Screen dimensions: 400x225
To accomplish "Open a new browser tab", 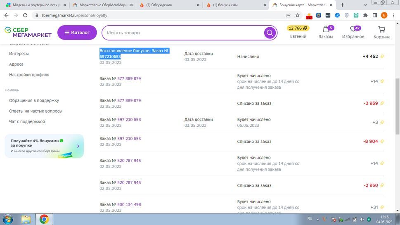I will [x=342, y=5].
